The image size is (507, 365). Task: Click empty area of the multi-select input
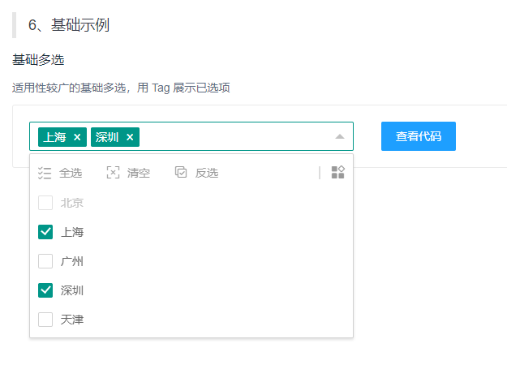[235, 136]
